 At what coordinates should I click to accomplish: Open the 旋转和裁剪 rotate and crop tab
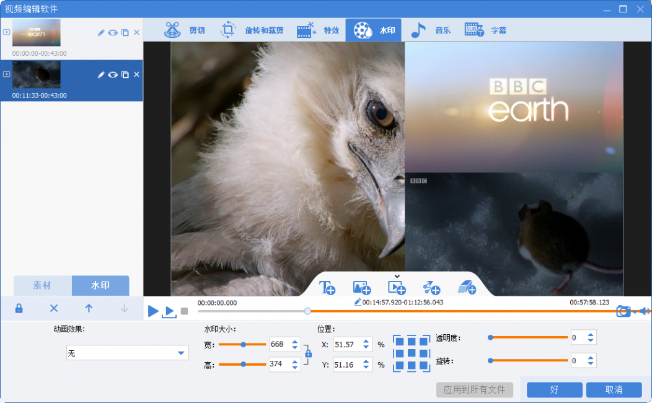coord(252,30)
